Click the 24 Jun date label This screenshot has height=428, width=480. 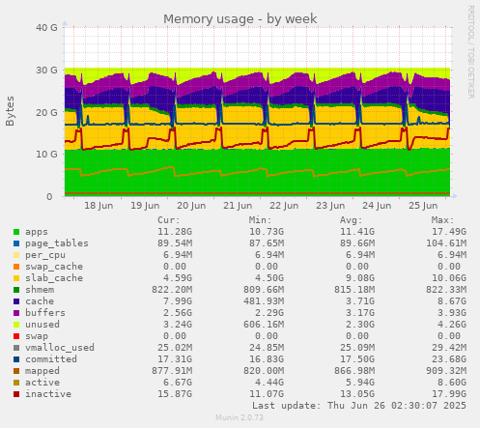coord(377,206)
